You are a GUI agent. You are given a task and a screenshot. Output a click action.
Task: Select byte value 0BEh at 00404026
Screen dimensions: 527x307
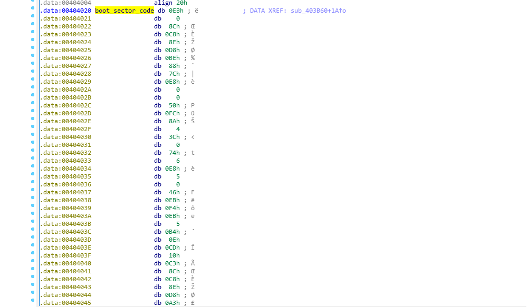(x=173, y=58)
